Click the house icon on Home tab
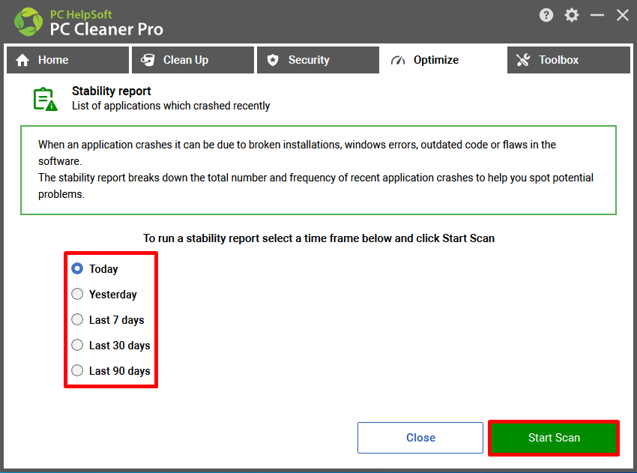This screenshot has height=473, width=637. [22, 60]
